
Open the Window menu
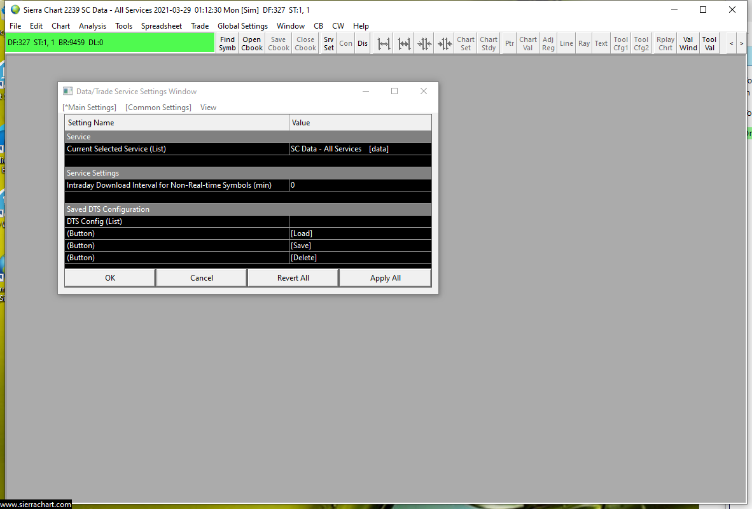pos(291,26)
